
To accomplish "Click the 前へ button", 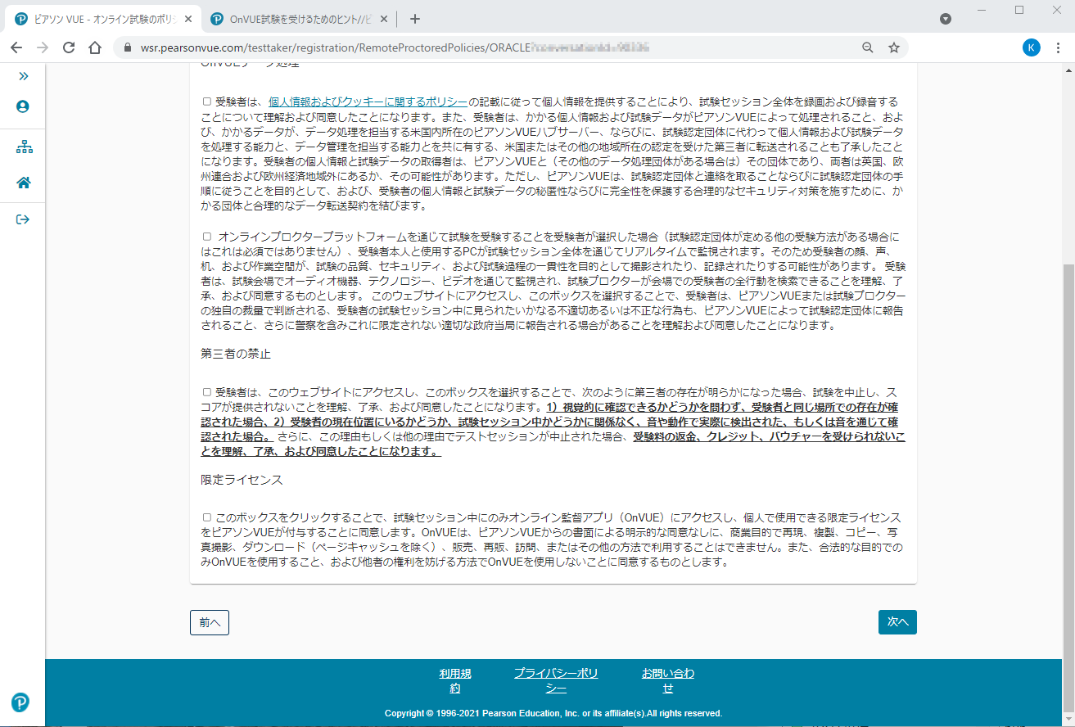I will (209, 622).
